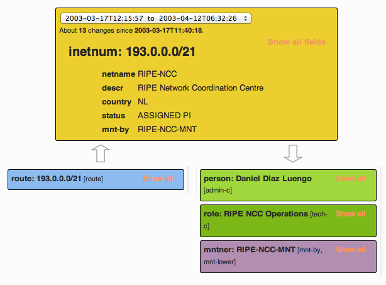Screen dimensions: 386x285
Task: Click the descr field label
Action: (x=113, y=88)
